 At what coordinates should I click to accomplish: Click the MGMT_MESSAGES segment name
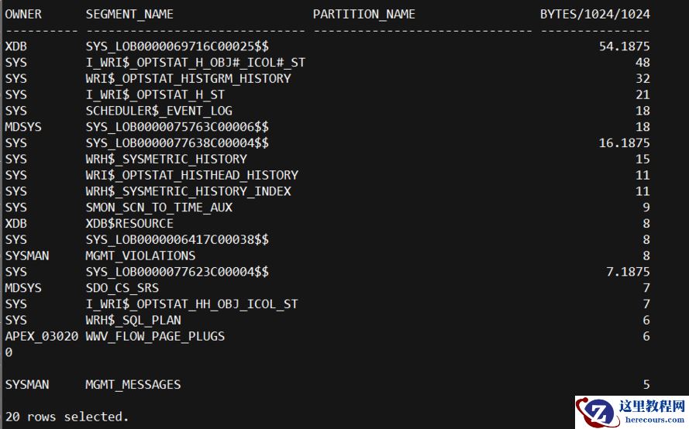pyautogui.click(x=133, y=384)
